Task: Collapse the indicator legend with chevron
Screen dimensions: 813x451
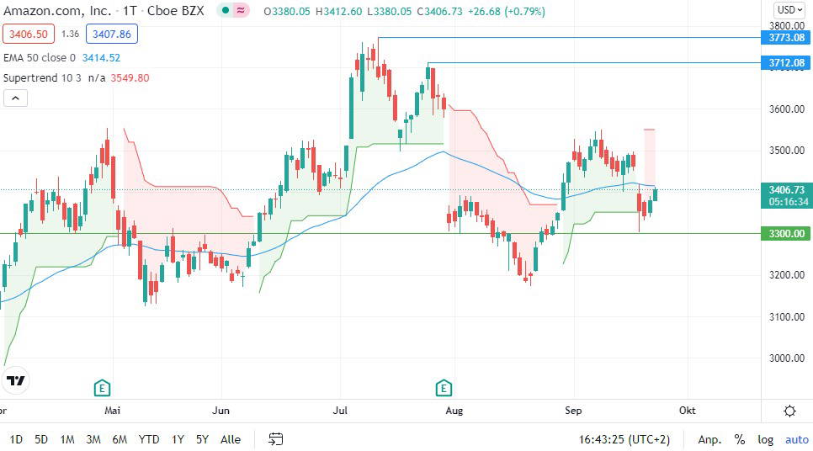Action: coord(15,98)
